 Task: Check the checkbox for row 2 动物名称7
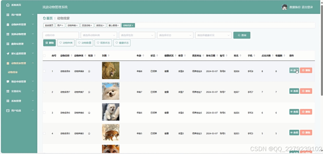pyautogui.click(x=44, y=92)
